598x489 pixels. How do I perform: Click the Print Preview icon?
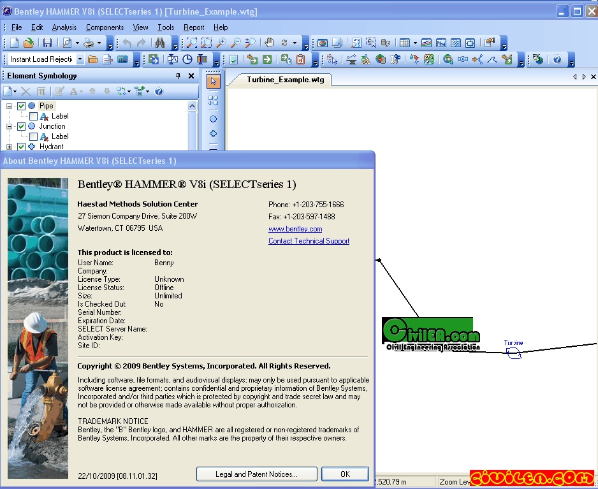(x=67, y=43)
